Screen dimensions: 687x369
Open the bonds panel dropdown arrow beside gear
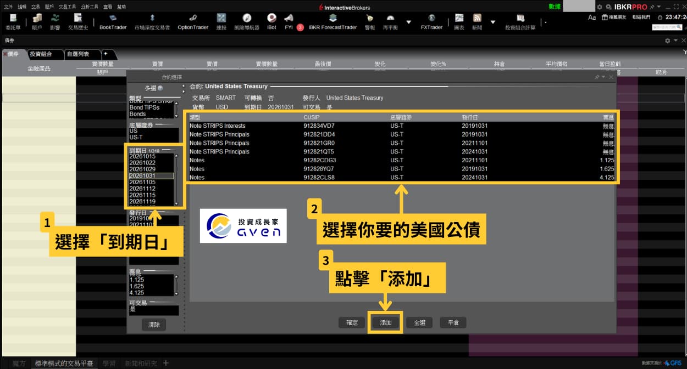(674, 41)
